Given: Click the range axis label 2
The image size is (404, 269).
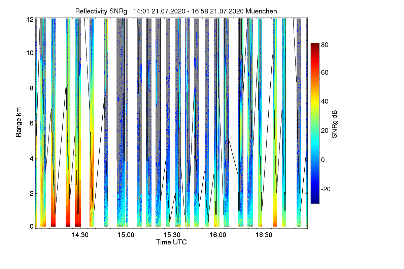Looking at the screenshot, I should click(x=31, y=193).
